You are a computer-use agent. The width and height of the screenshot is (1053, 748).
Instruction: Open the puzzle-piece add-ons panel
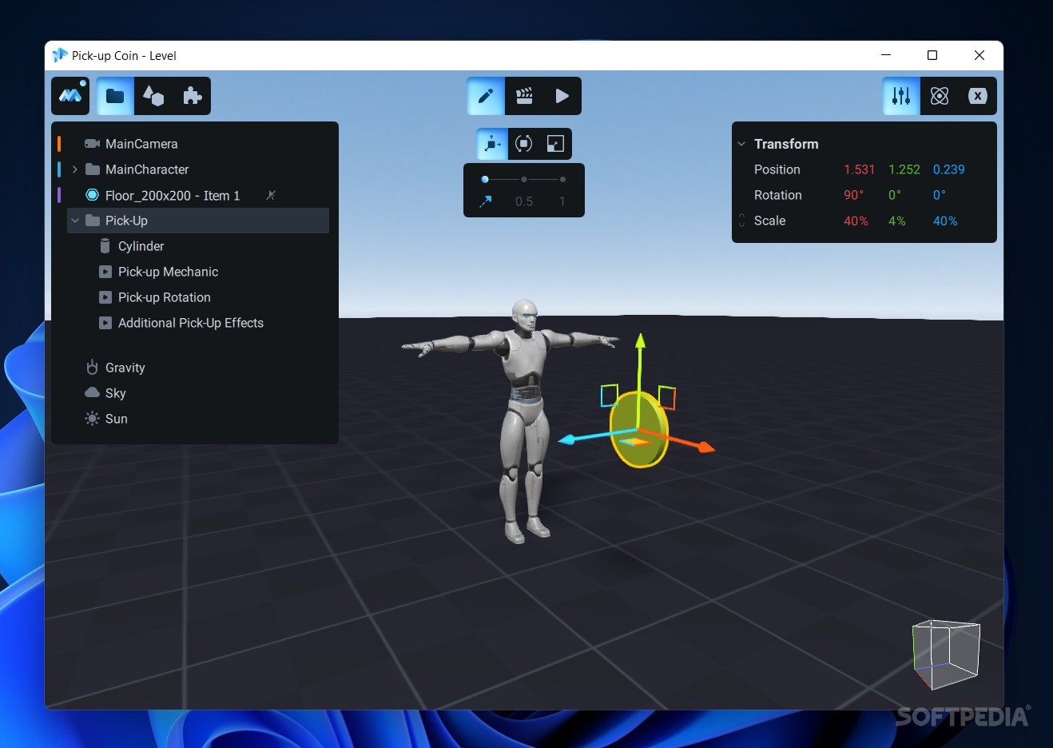(192, 96)
